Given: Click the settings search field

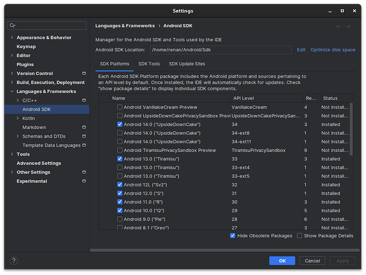Looking at the screenshot, I should click(47, 25).
